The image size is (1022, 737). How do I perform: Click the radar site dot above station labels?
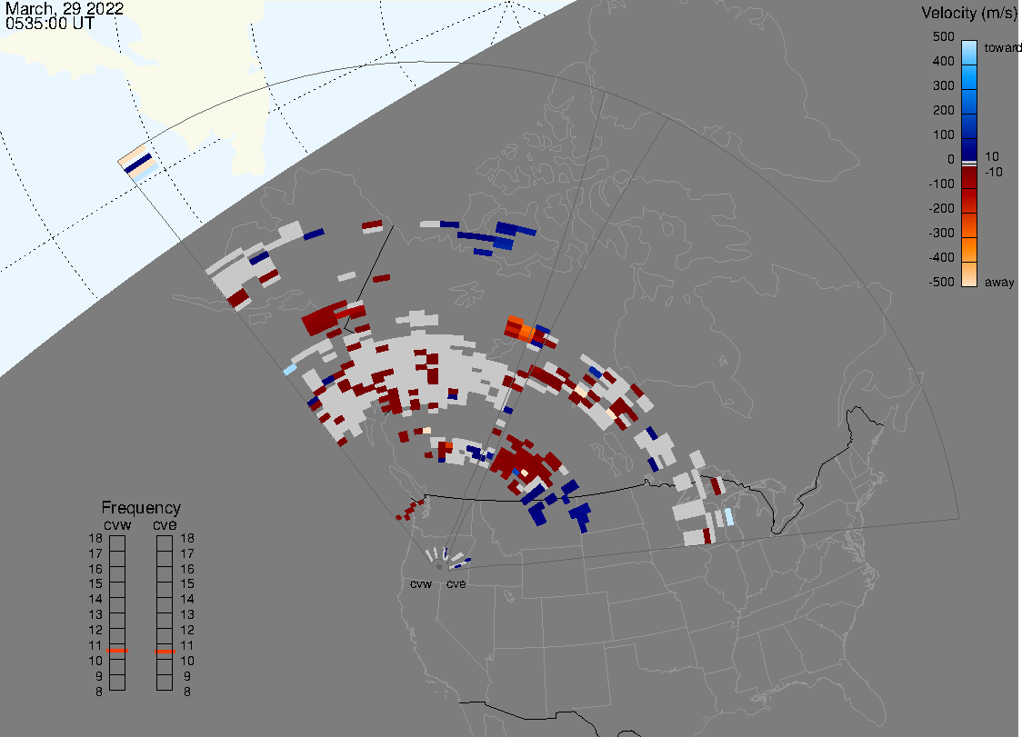[x=439, y=567]
